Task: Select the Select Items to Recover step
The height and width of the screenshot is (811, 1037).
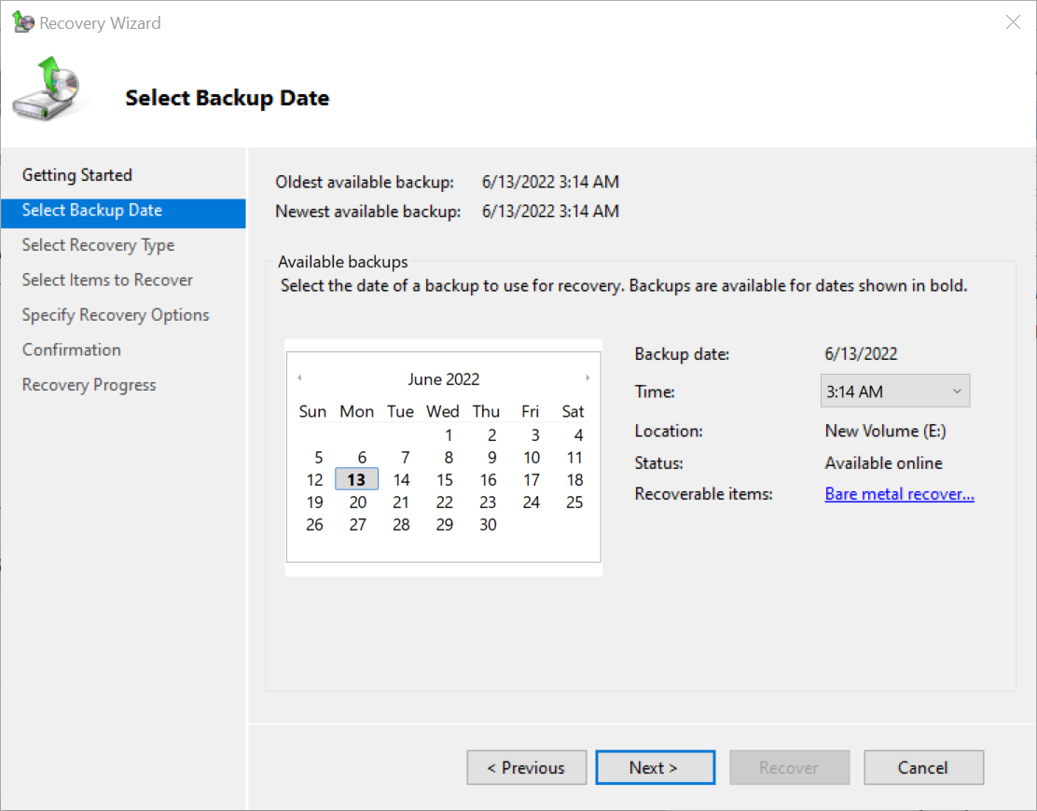Action: pos(106,280)
